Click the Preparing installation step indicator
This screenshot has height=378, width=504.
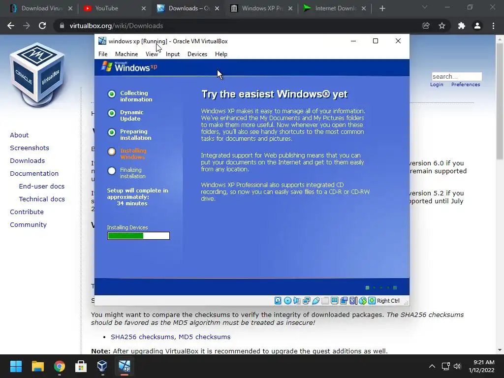tap(112, 132)
